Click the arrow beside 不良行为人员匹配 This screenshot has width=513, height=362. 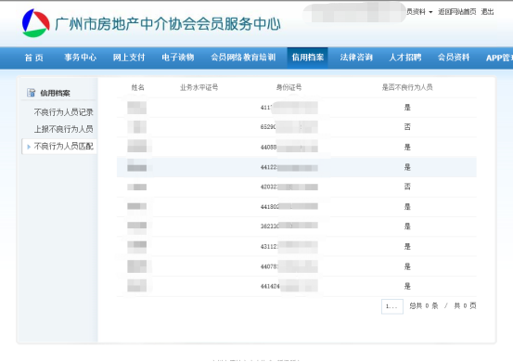29,147
